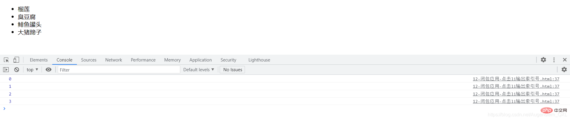Open the Default levels dropdown
The height and width of the screenshot is (120, 570).
[x=199, y=70]
